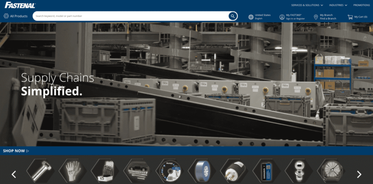This screenshot has width=373, height=184.
Task: Focus the keyword or part number search field
Action: (131, 16)
